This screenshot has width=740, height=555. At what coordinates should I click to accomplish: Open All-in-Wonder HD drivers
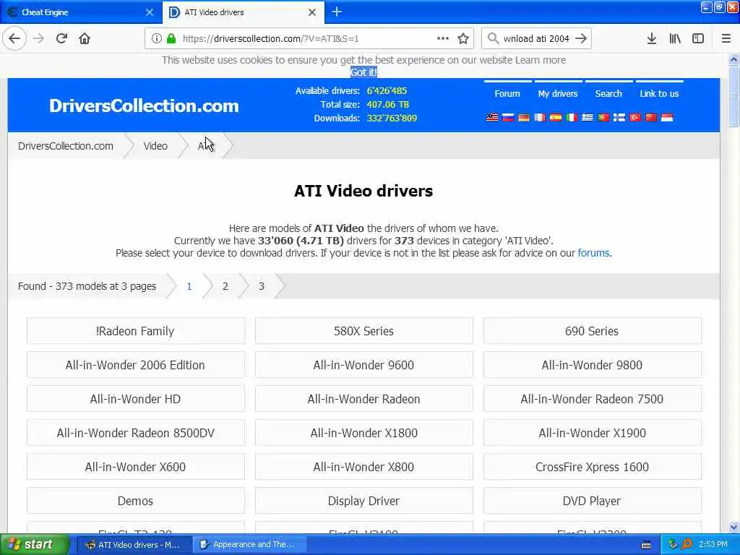(x=135, y=399)
